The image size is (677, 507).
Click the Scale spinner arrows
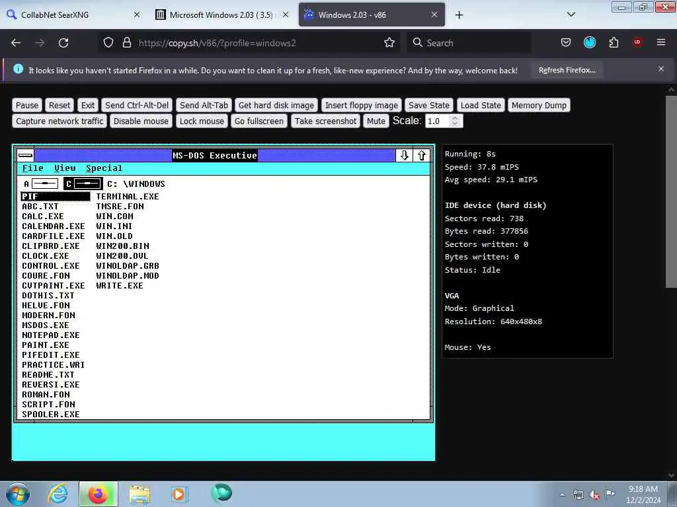click(455, 121)
